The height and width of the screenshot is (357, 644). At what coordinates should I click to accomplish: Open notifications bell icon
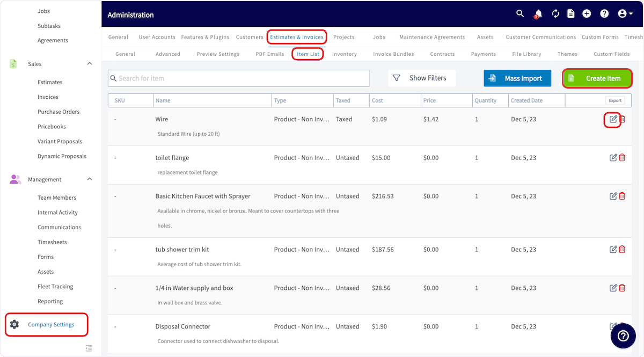pyautogui.click(x=538, y=14)
